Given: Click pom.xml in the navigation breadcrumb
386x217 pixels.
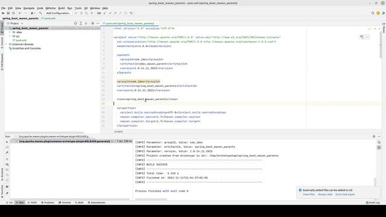Looking at the screenshot, I should (48, 18).
